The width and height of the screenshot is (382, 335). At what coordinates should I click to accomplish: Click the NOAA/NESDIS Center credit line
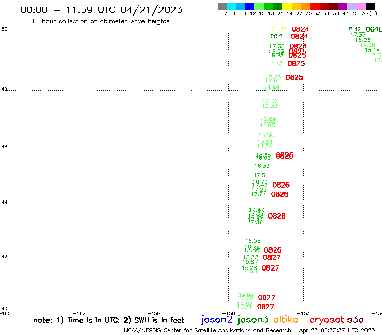click(x=208, y=331)
